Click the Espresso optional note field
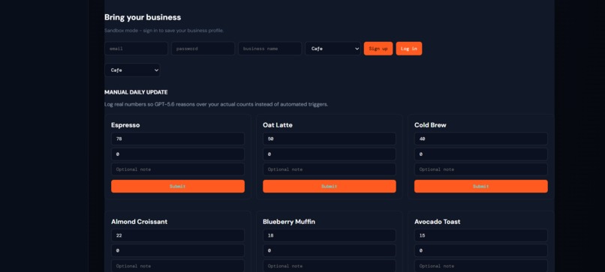 tap(178, 169)
